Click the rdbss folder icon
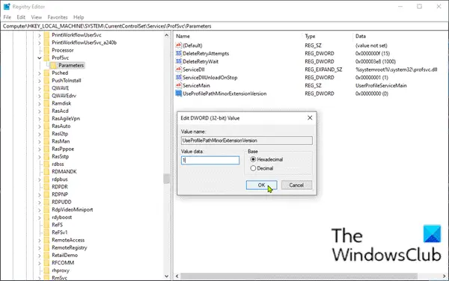449x281 pixels. pos(46,164)
